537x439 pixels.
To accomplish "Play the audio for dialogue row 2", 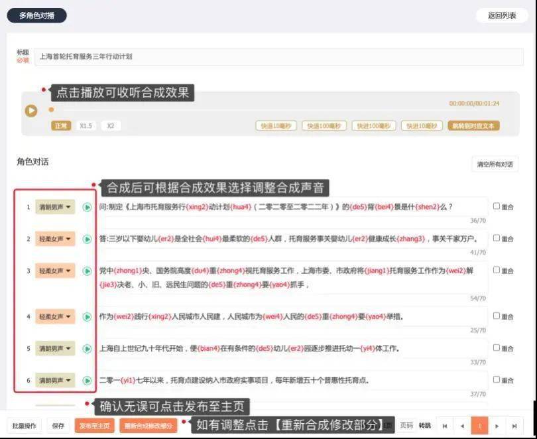I will tap(87, 239).
